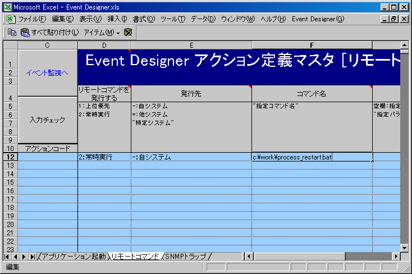Select column D header
The width and height of the screenshot is (412, 274).
pyautogui.click(x=104, y=45)
